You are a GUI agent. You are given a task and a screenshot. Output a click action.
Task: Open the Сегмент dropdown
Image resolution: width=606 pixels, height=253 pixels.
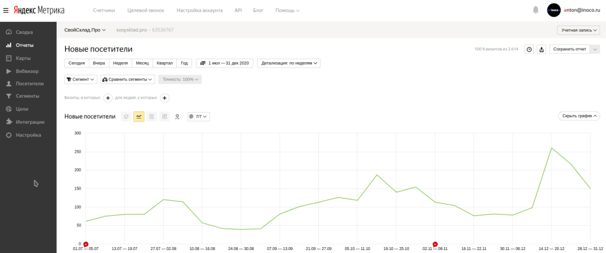80,79
